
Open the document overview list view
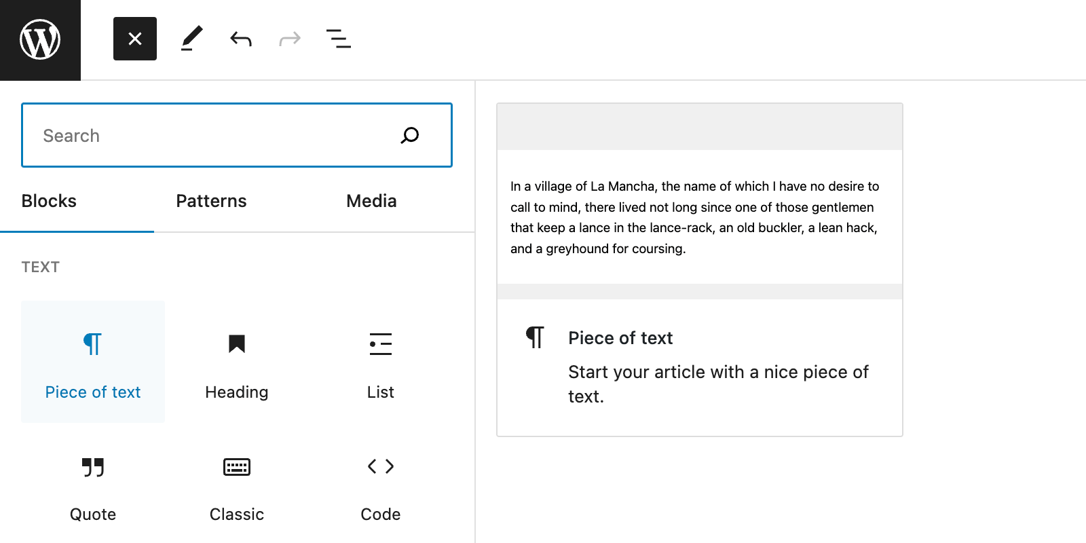coord(339,39)
